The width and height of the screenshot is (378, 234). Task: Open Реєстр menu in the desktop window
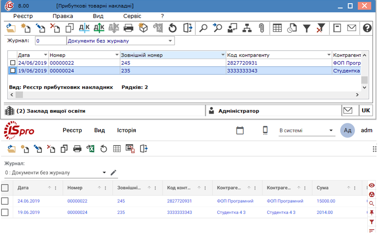click(23, 16)
